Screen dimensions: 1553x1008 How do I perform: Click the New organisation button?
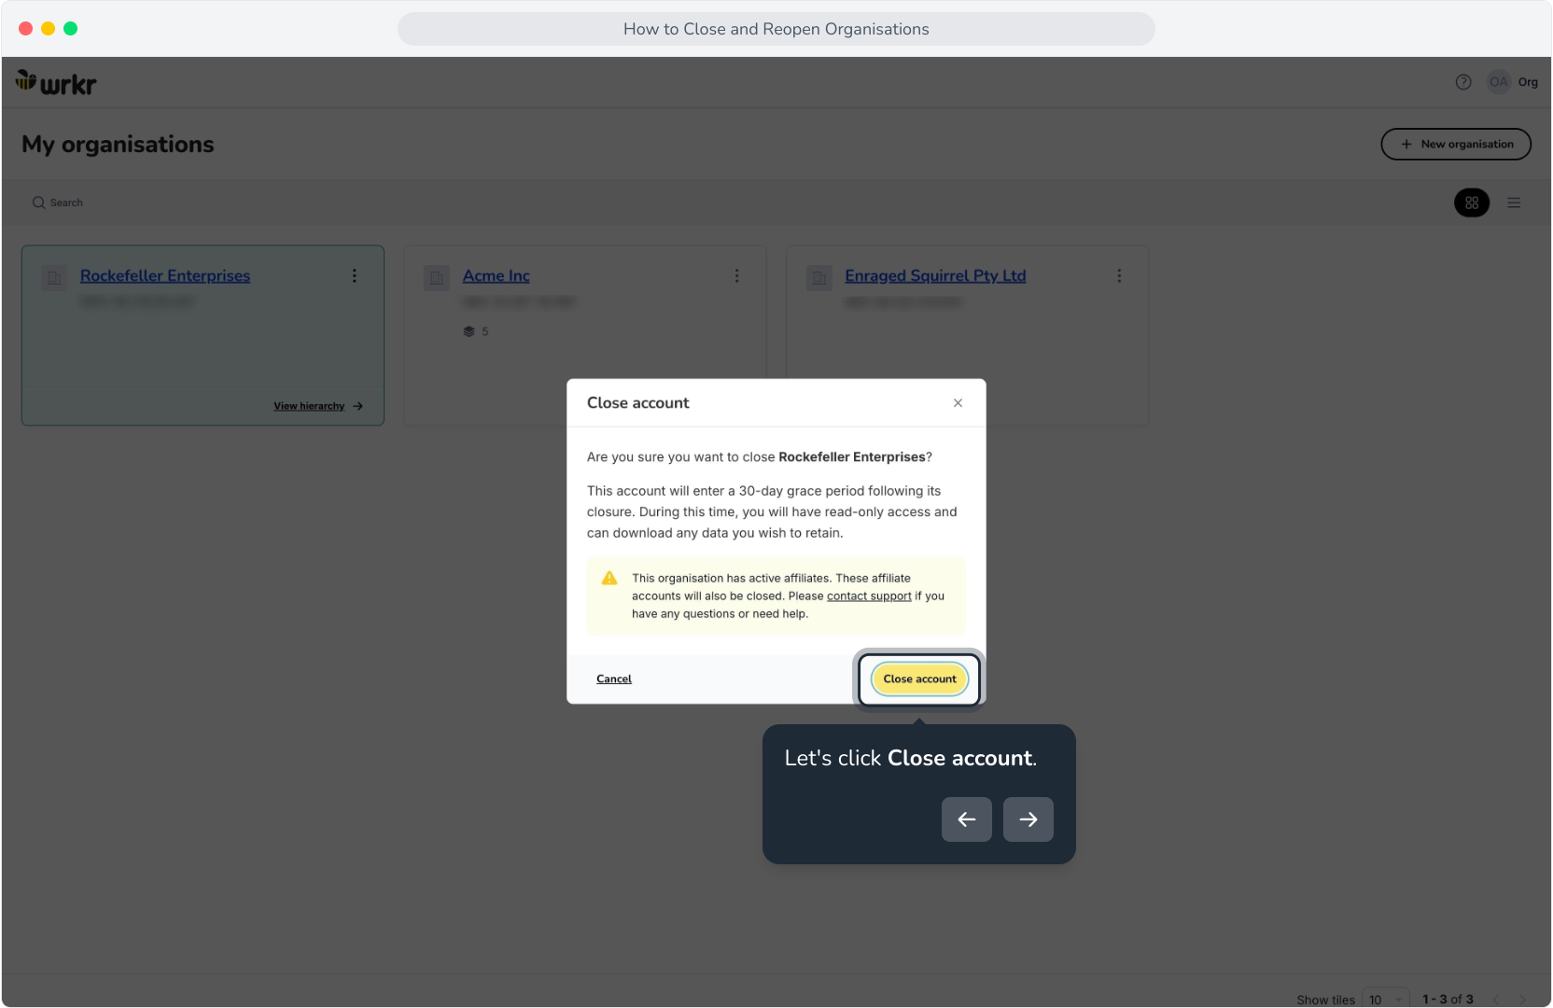tap(1456, 145)
